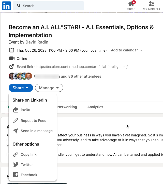The image size is (163, 184).
Task: Click the Facebook logo icon
Action: 16,175
